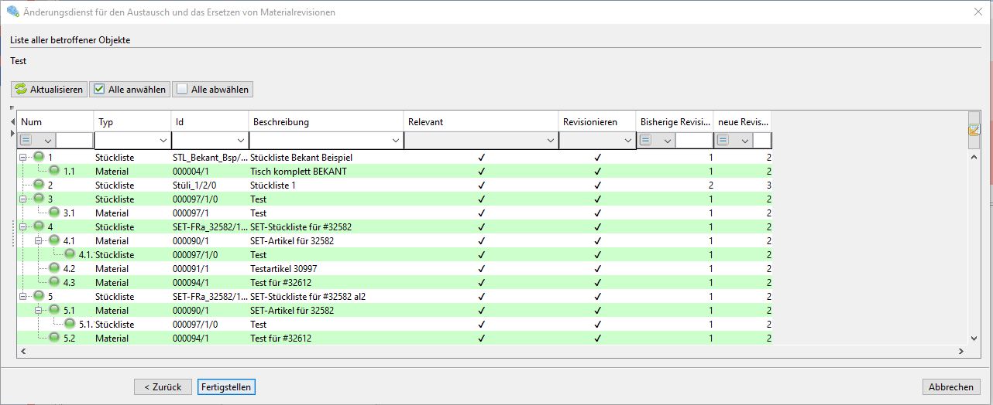Click the edit icon right of table
Screen dimensions: 993x405
[974, 130]
